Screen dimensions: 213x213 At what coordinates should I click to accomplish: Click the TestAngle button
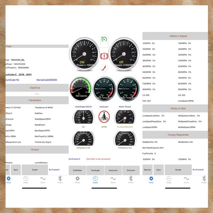[95, 170]
